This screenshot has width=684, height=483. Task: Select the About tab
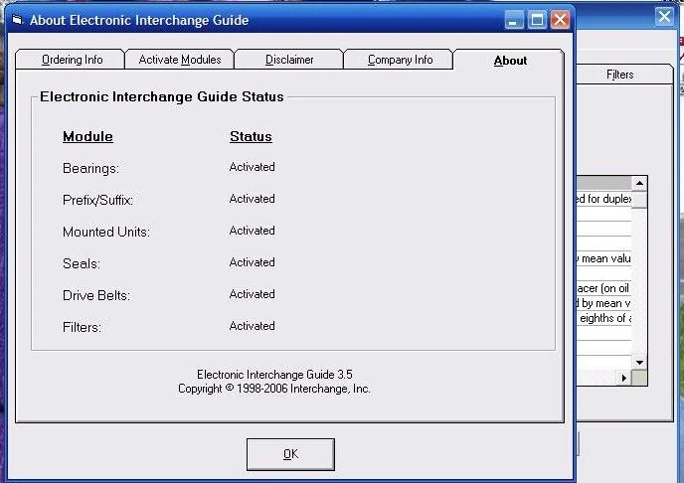pyautogui.click(x=509, y=61)
